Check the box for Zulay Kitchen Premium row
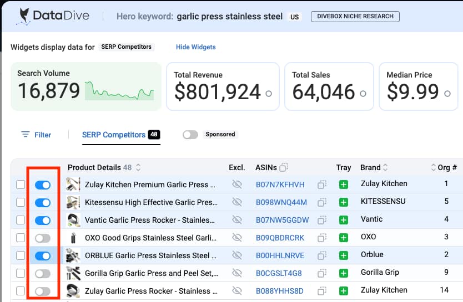This screenshot has height=302, width=463. 21,185
